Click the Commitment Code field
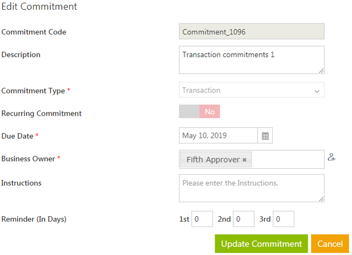This screenshot has height=255, width=352. tap(251, 32)
